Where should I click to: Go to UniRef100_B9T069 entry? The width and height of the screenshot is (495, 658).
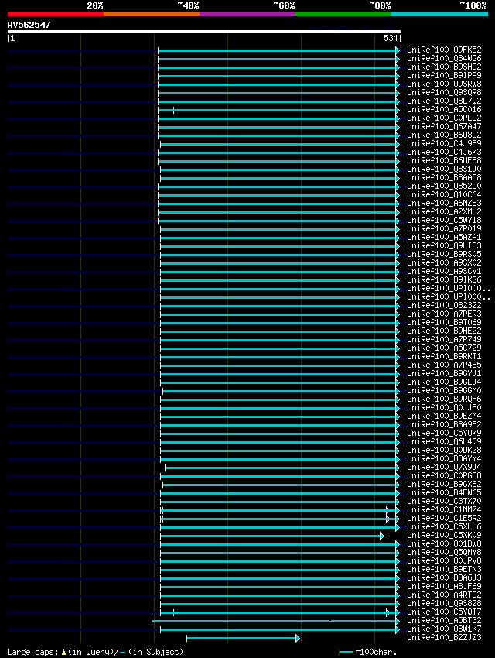(444, 322)
